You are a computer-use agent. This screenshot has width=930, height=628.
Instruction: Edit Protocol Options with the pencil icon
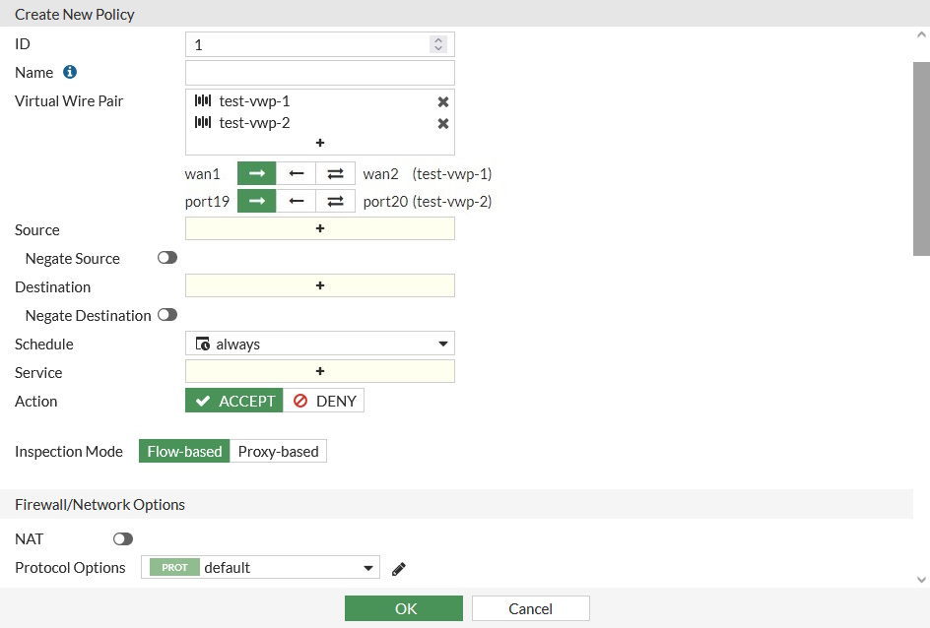pos(398,567)
